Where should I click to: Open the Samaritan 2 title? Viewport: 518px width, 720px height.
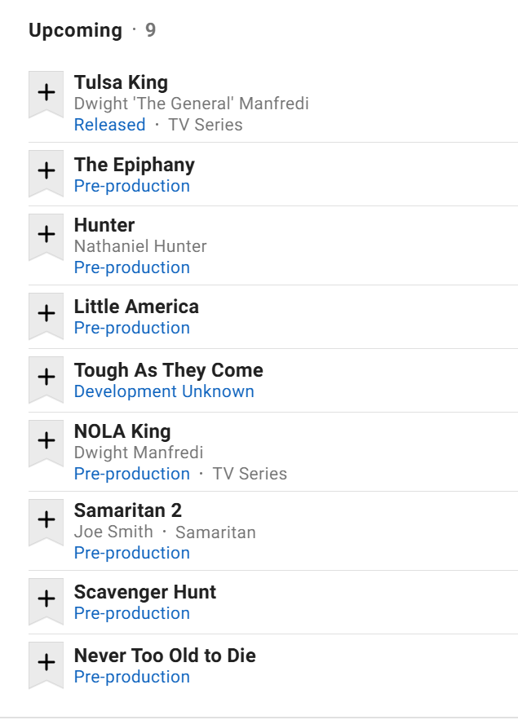click(x=127, y=510)
